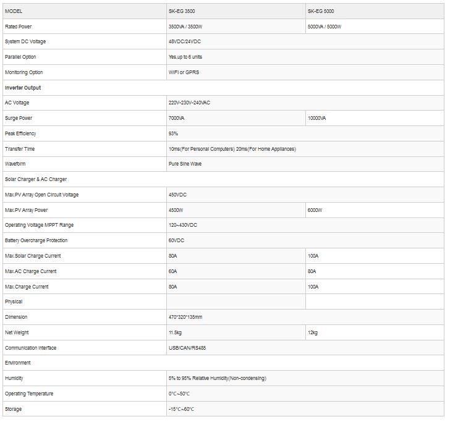
Task: Select the 48VDC/24VDC system voltage value
Action: (x=184, y=41)
